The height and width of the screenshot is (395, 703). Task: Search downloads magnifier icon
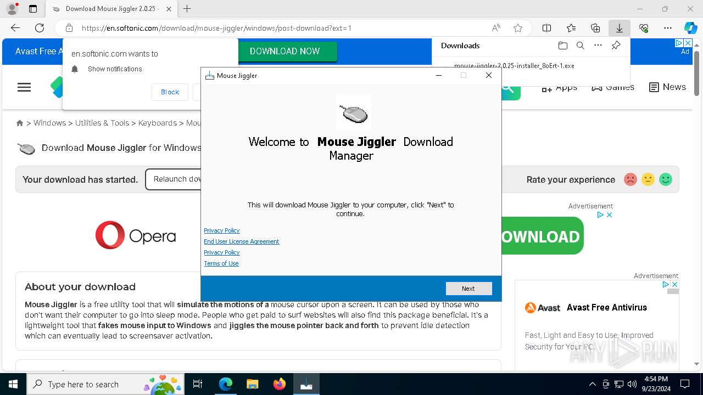580,46
